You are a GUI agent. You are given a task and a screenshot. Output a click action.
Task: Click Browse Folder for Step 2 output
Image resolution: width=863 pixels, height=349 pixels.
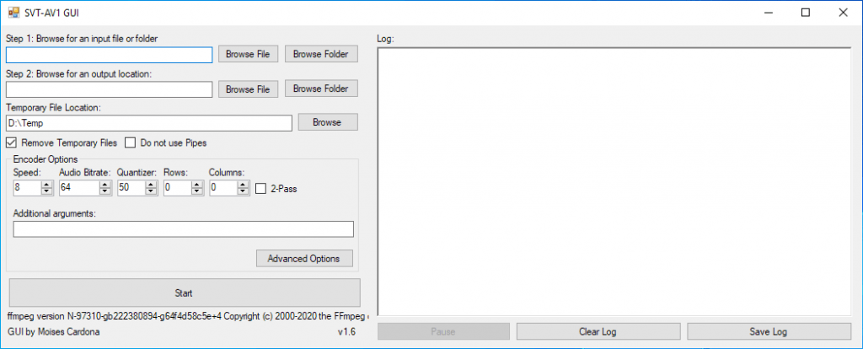(321, 89)
